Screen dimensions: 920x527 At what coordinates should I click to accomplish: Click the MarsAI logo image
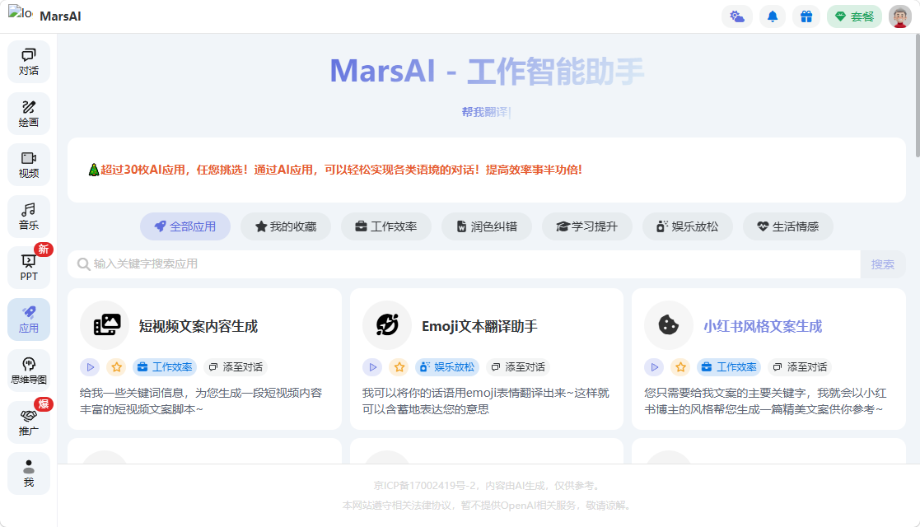click(x=20, y=12)
